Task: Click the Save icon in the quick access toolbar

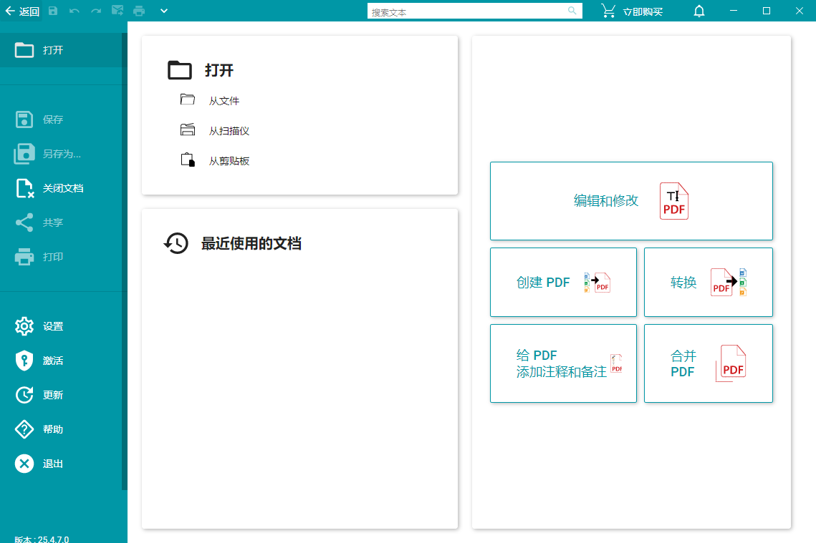Action: pos(52,11)
